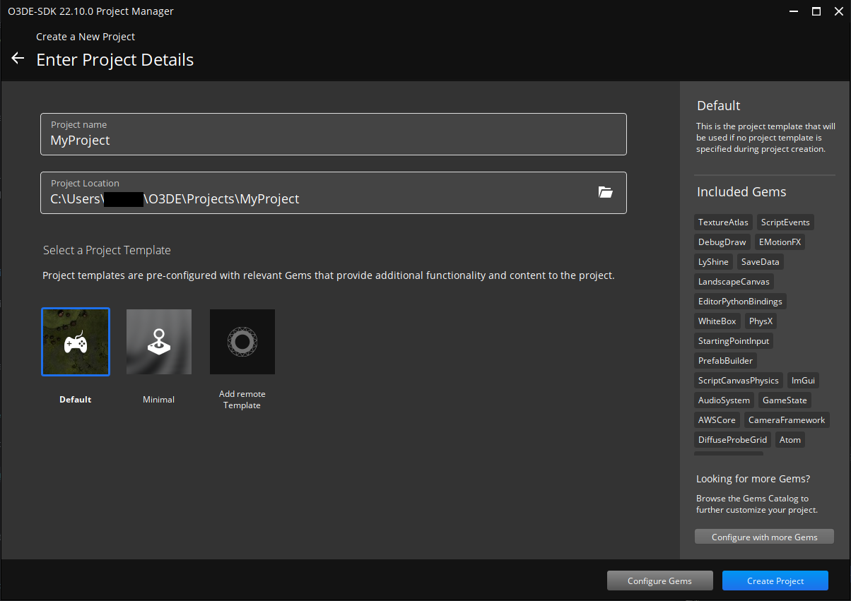
Task: Click the Add remote Template gear icon
Action: click(x=242, y=341)
